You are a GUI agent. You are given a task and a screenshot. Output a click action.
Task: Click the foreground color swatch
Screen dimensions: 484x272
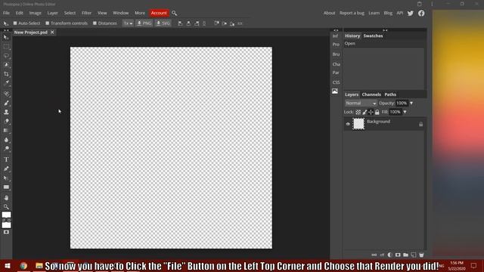click(6, 215)
